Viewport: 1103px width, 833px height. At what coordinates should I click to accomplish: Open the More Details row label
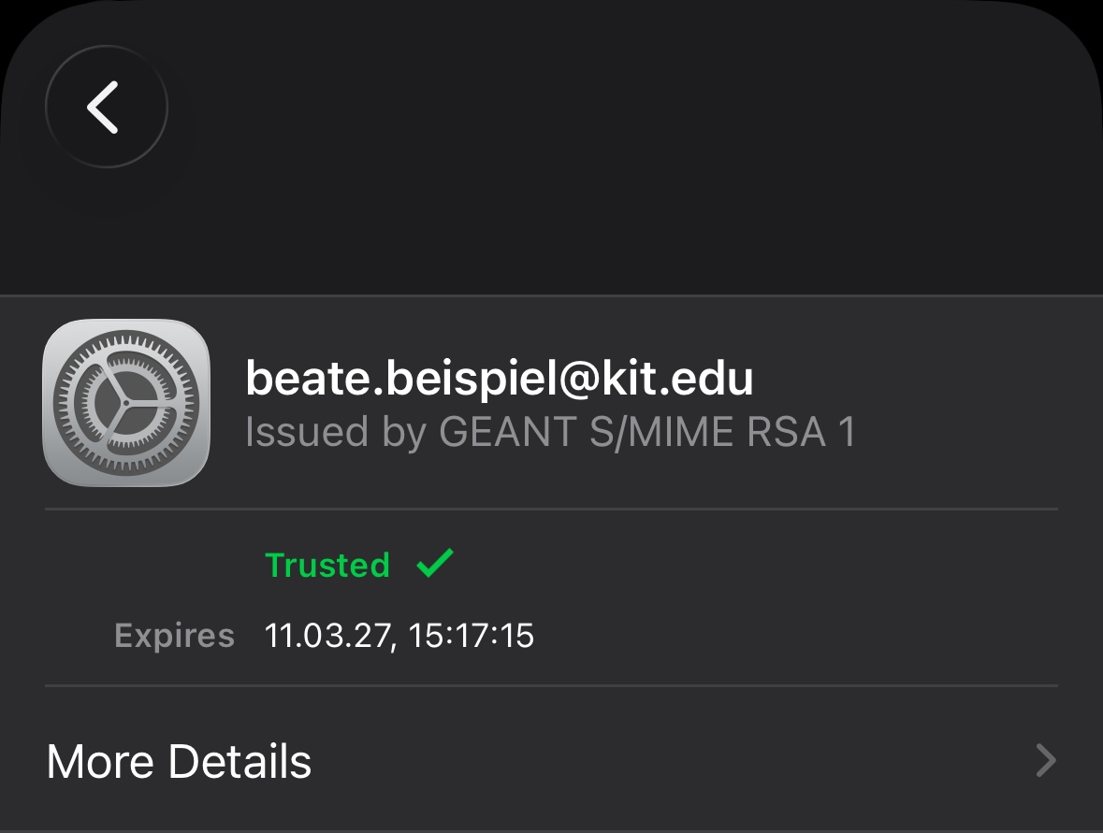(x=179, y=762)
